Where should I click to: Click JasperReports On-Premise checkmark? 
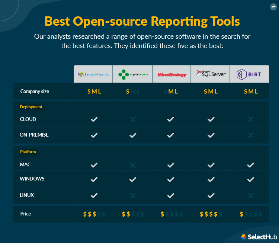point(94,135)
